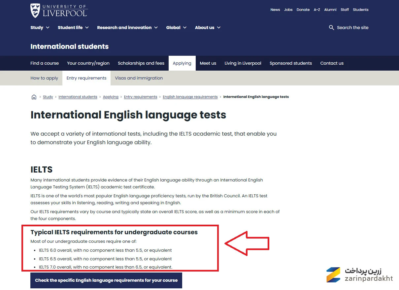
Task: Open the Staff link
Action: (345, 10)
